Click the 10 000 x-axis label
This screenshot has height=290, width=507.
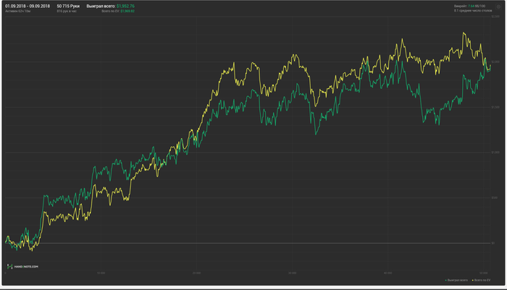pyautogui.click(x=101, y=273)
